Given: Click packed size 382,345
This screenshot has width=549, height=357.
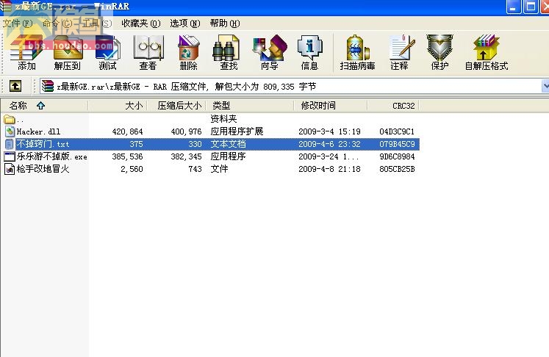Looking at the screenshot, I should click(x=186, y=156).
